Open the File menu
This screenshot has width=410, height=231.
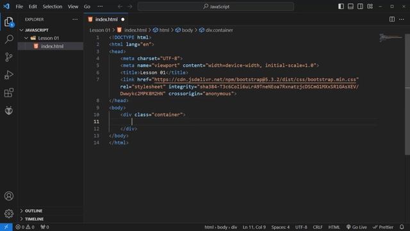19,6
